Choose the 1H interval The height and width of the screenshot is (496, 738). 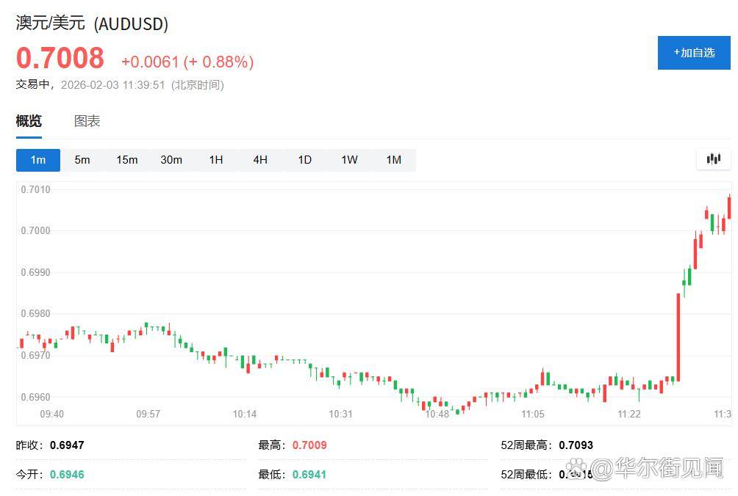click(215, 160)
